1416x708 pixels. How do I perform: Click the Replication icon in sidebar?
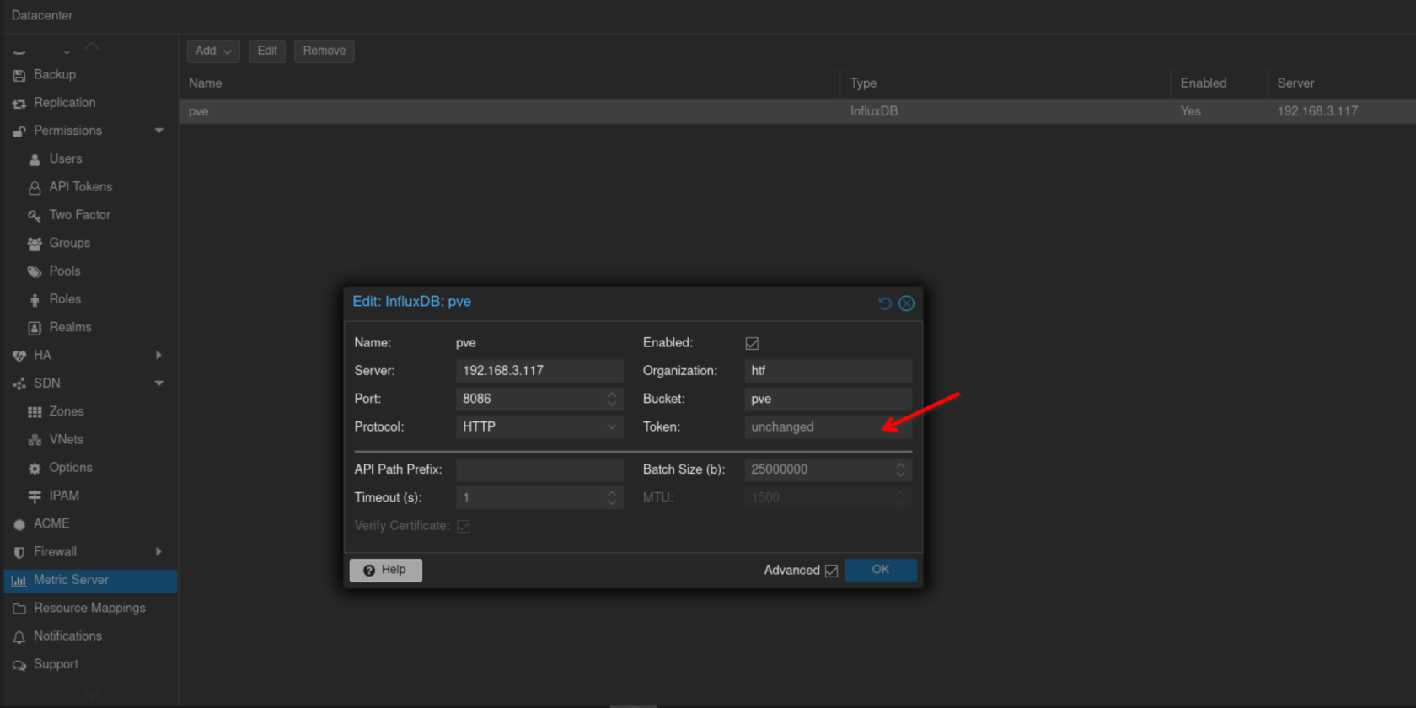pos(19,104)
